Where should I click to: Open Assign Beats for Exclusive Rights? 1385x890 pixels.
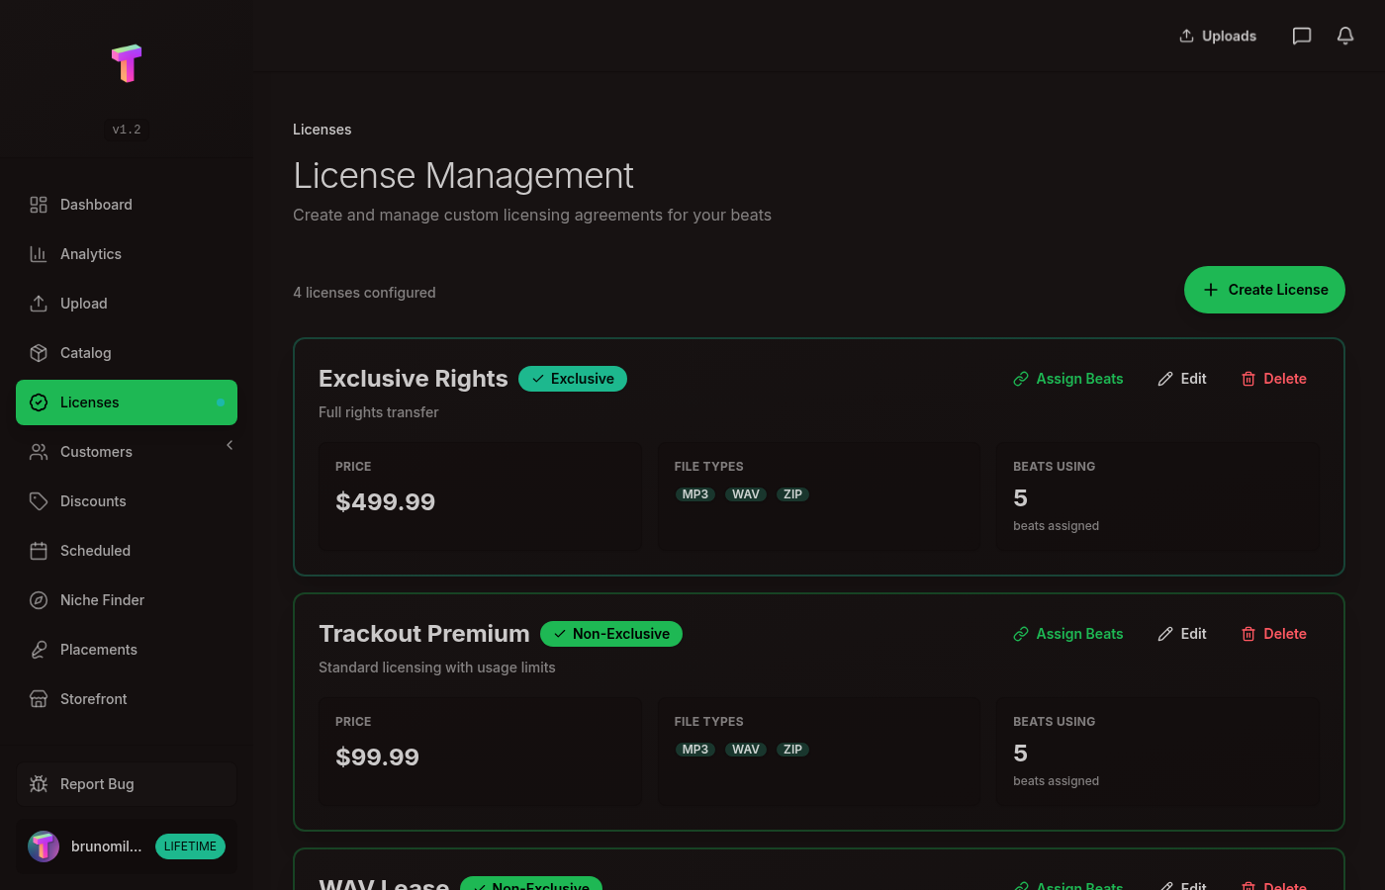coord(1068,379)
